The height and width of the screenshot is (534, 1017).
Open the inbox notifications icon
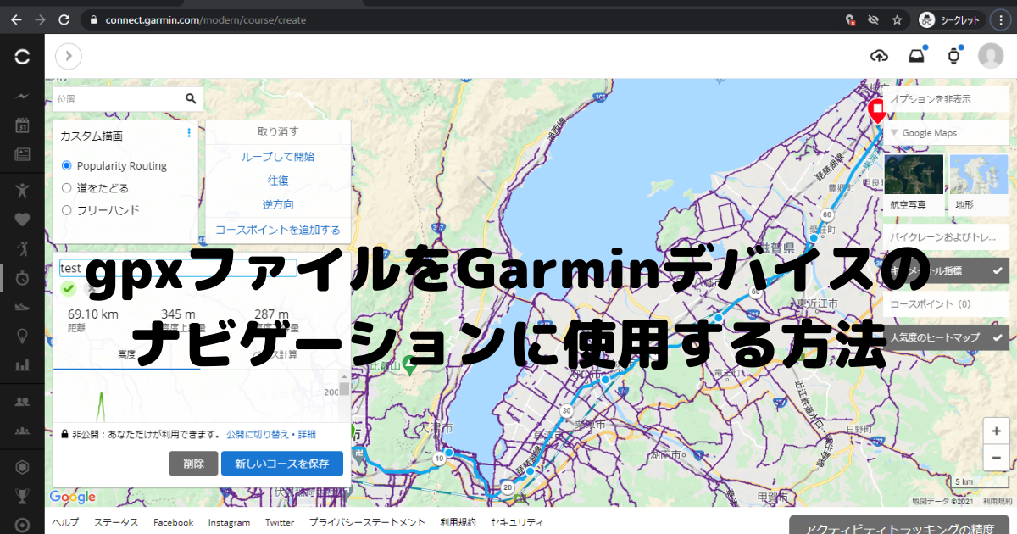coord(916,56)
